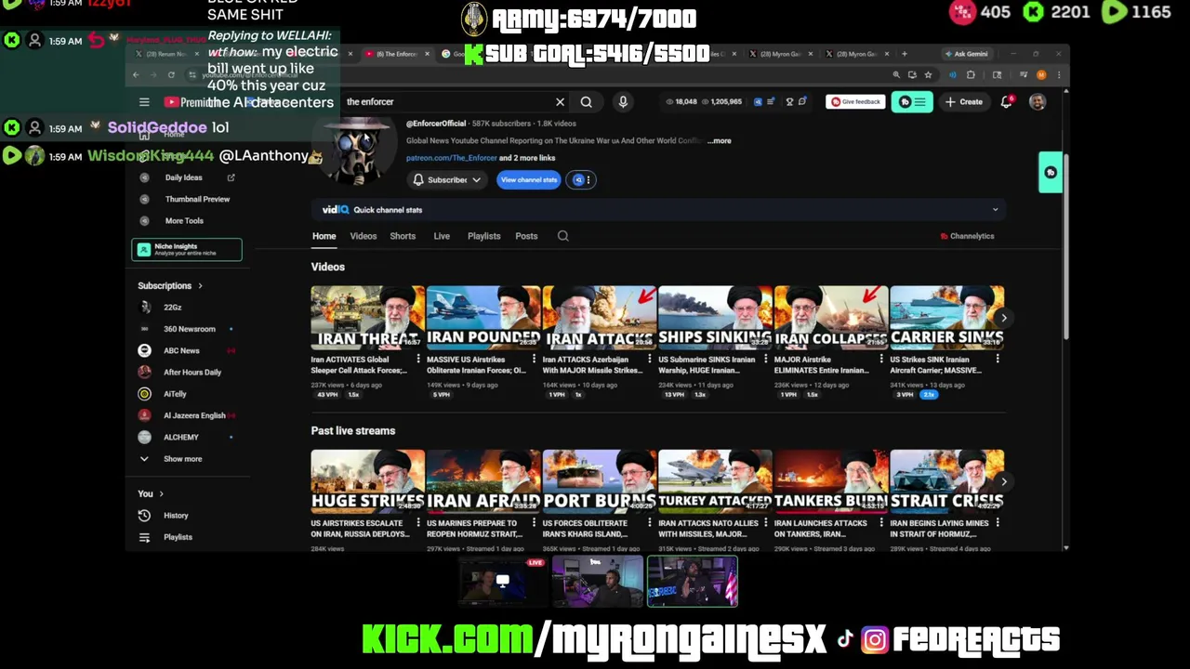Image resolution: width=1190 pixels, height=669 pixels.
Task: Open Al Jazeera English subscription
Action: 193,415
